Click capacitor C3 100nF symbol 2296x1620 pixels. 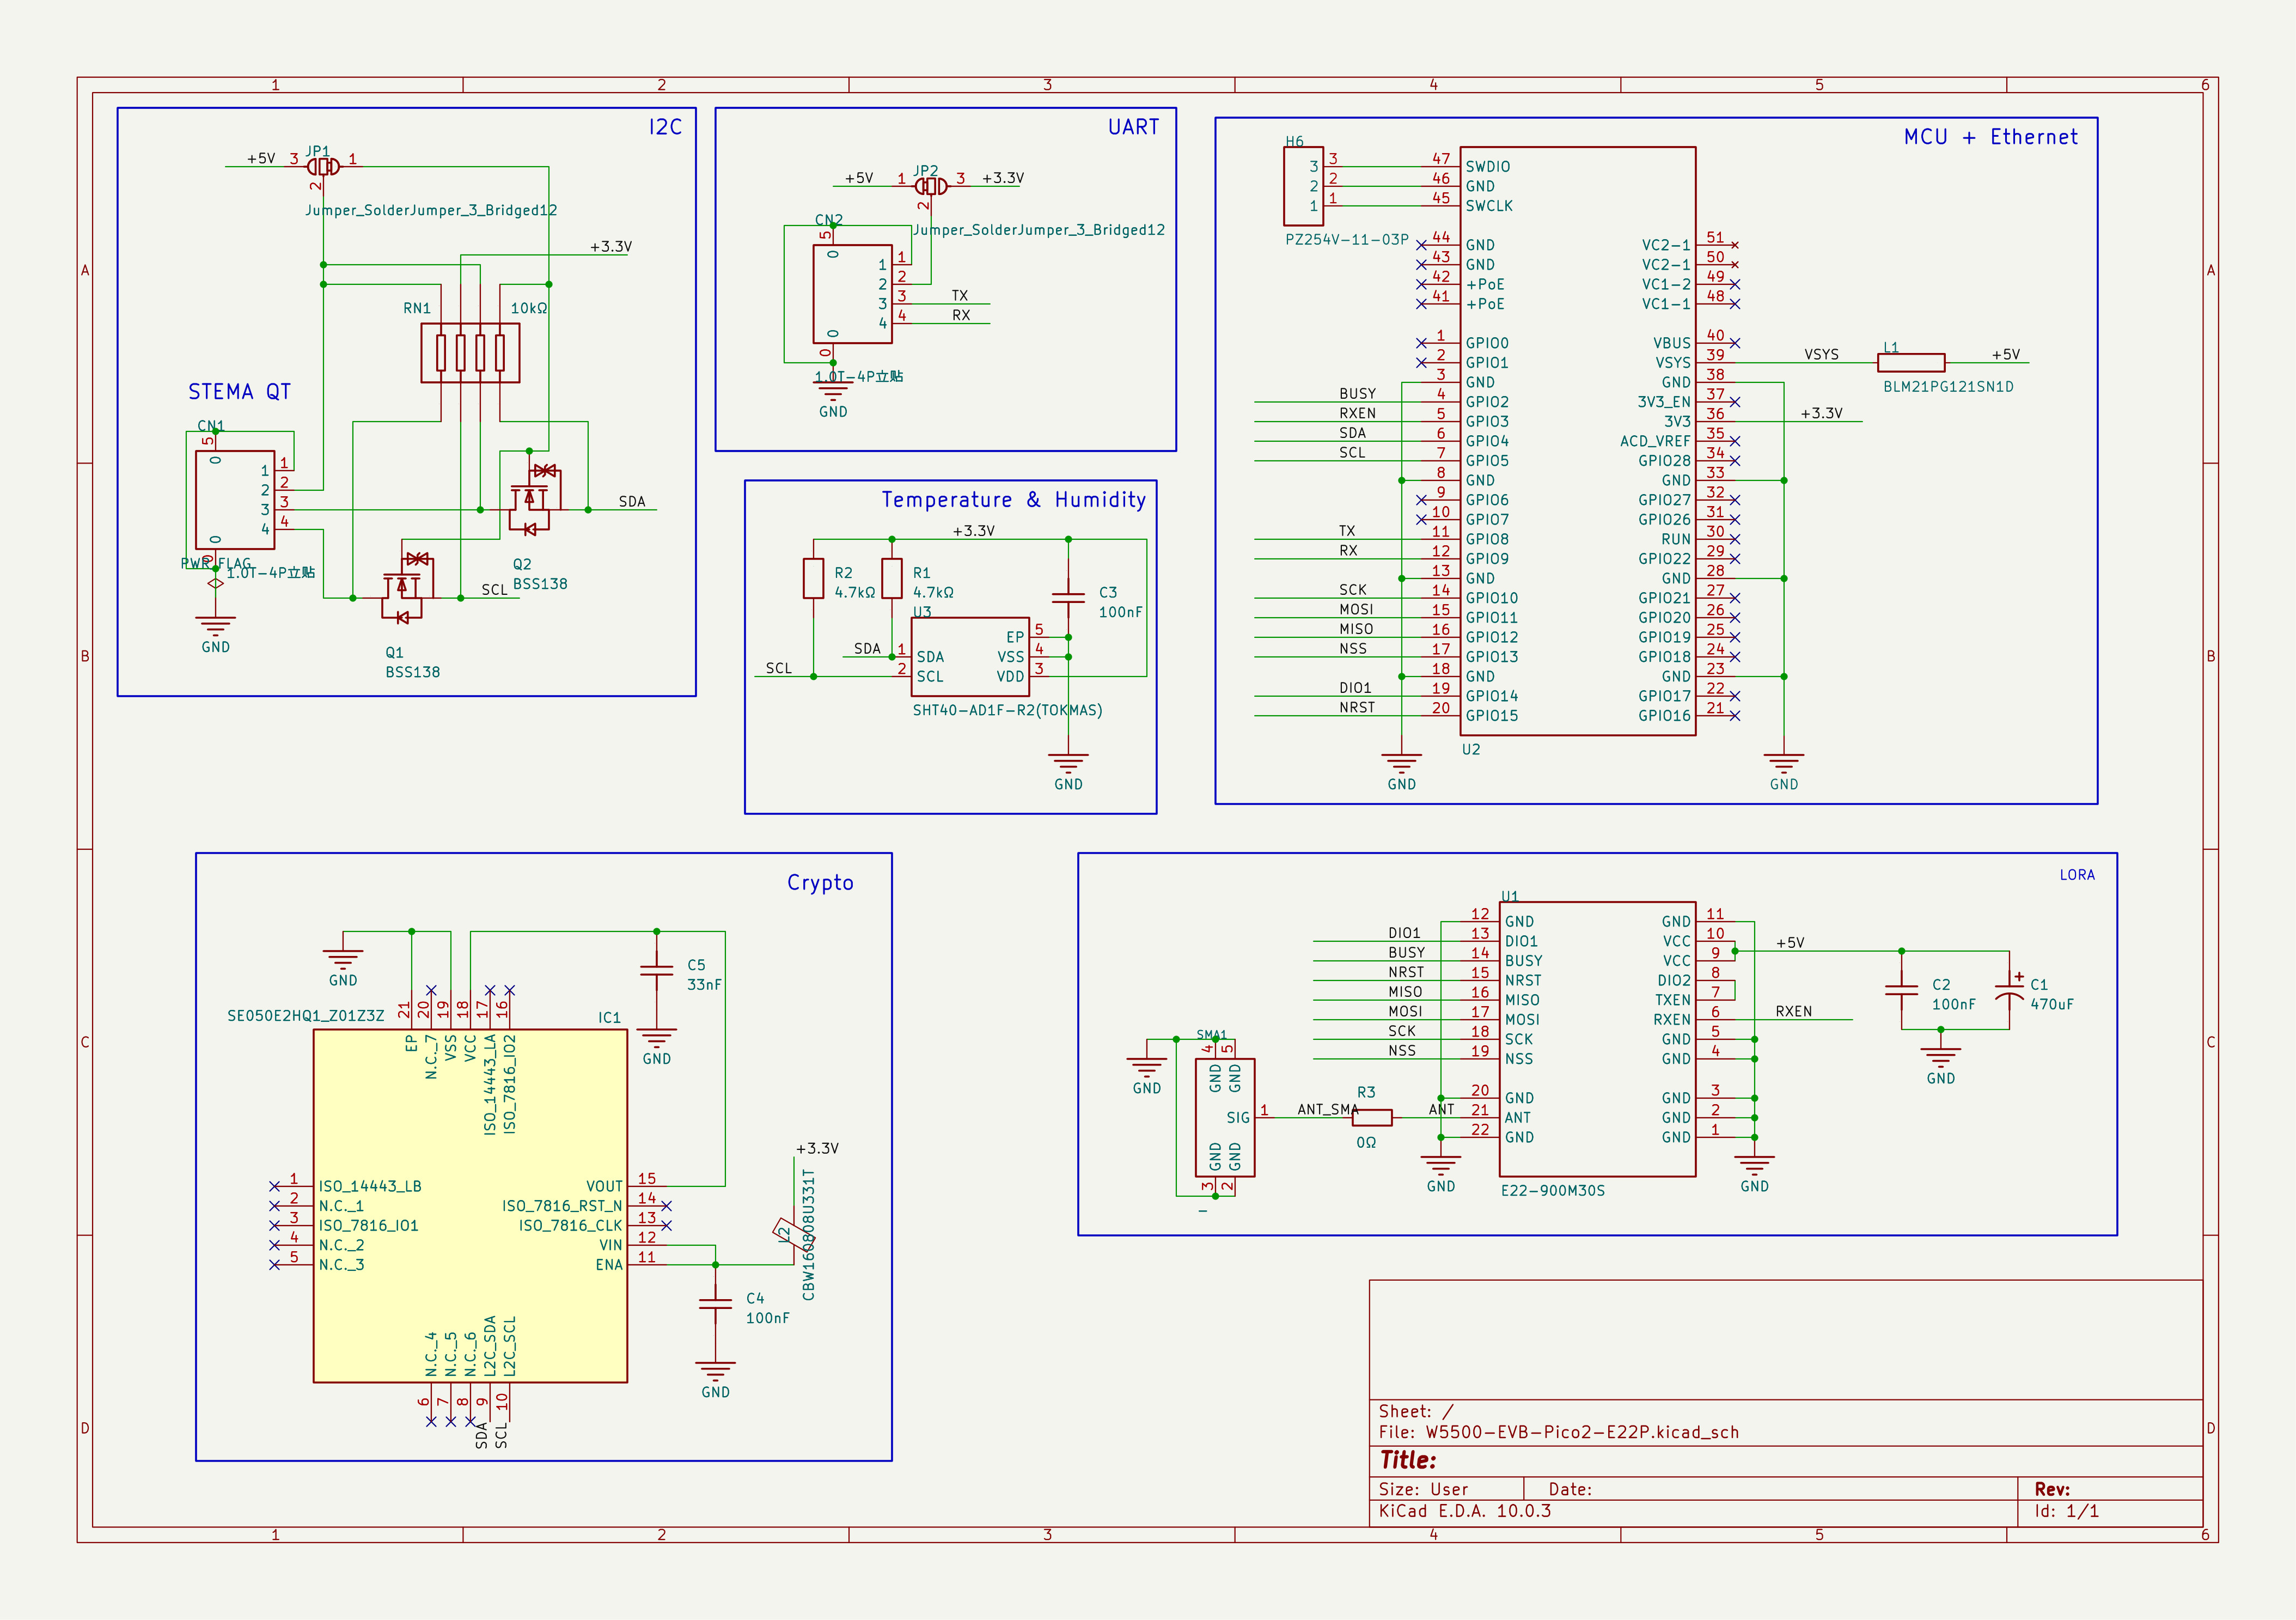point(1068,597)
